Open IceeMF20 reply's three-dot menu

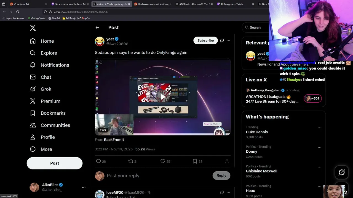228,193
